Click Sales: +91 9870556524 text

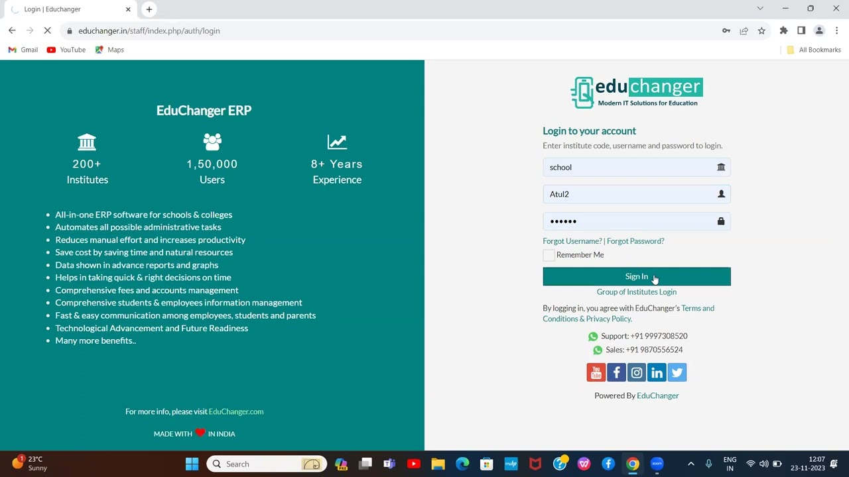[x=644, y=350]
